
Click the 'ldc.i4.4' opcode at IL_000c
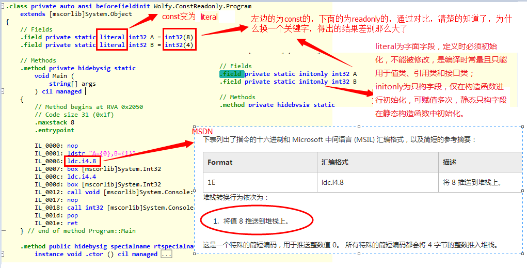82,177
